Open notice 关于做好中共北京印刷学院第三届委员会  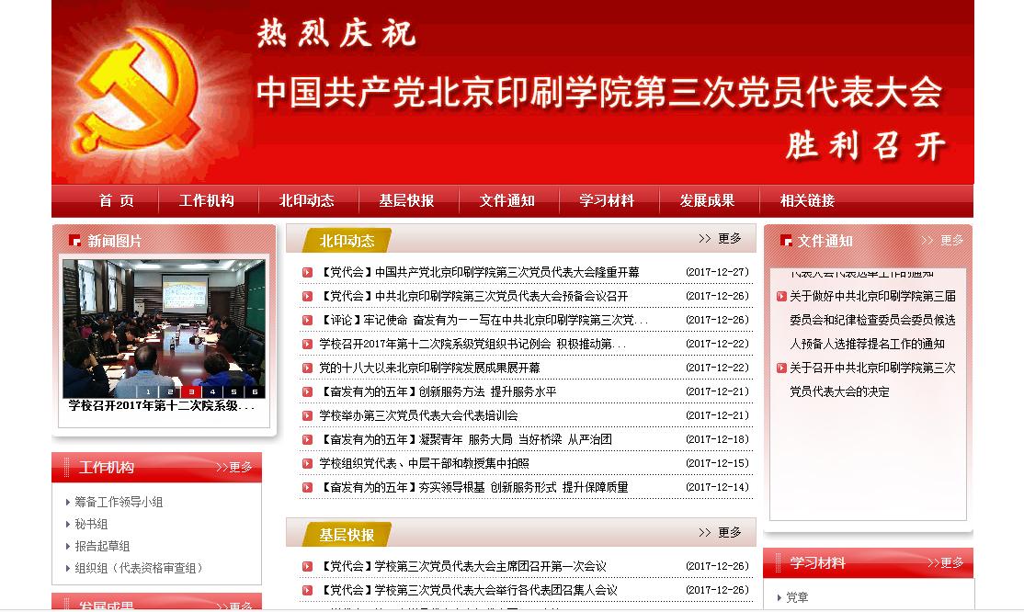(872, 320)
